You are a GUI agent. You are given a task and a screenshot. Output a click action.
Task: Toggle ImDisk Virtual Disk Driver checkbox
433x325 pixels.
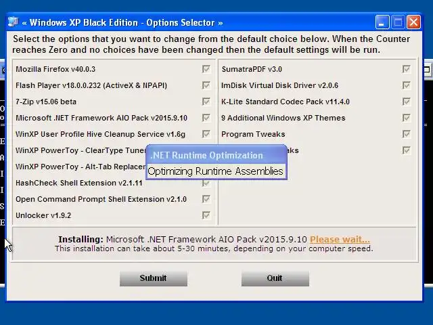(406, 85)
